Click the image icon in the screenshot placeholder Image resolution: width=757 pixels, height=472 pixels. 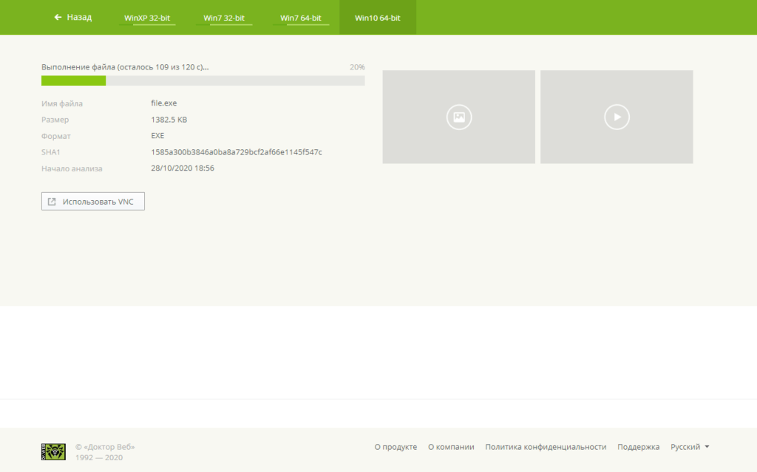tap(458, 117)
